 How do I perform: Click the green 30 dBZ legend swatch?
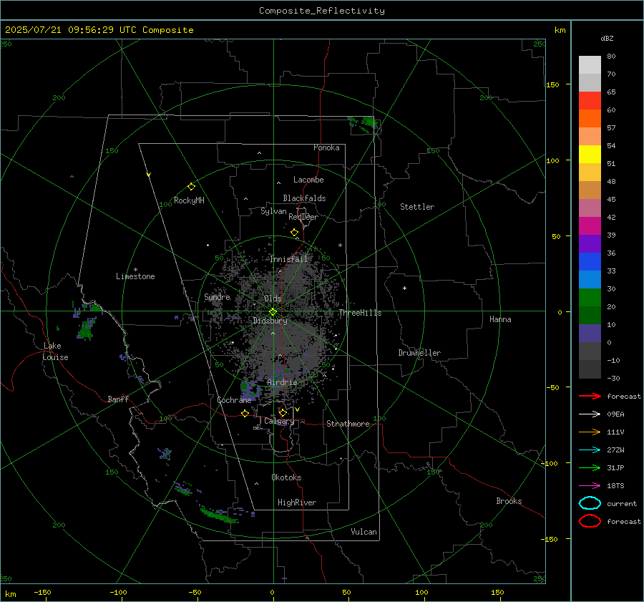pyautogui.click(x=590, y=297)
